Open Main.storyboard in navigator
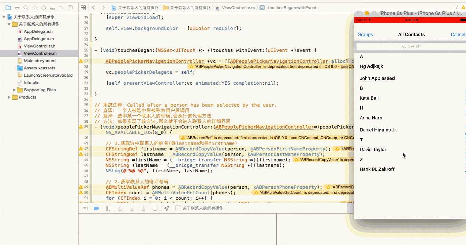This screenshot has height=245, width=466. pos(40,61)
